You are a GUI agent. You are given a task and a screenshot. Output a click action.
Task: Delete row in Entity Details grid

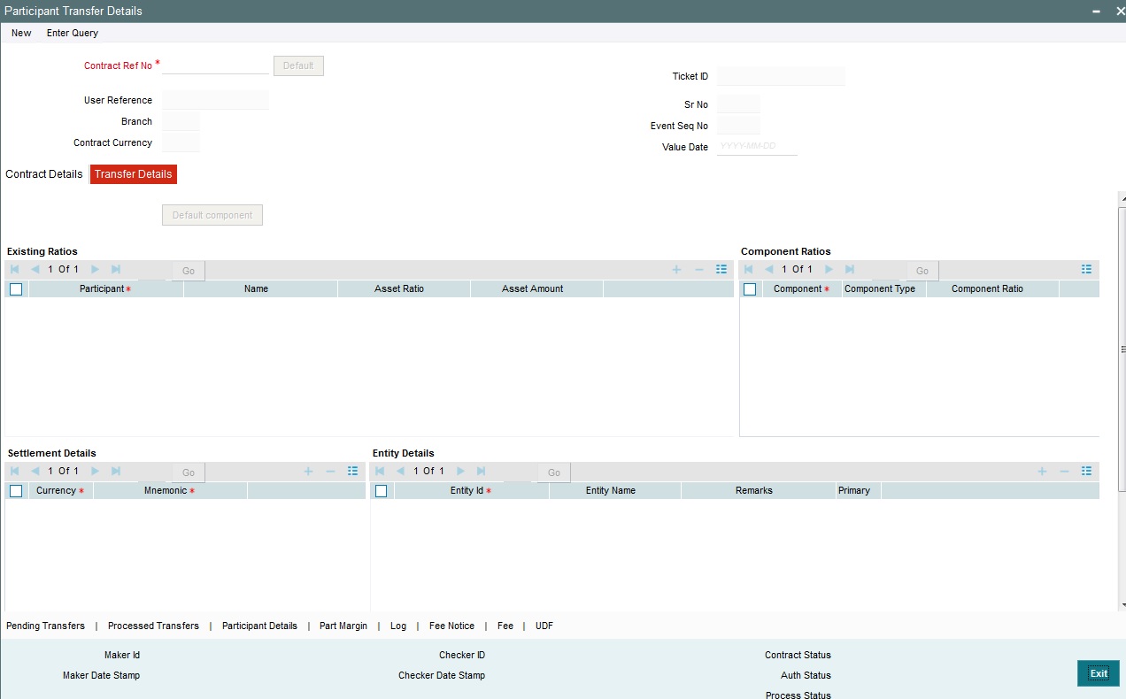pos(1064,471)
